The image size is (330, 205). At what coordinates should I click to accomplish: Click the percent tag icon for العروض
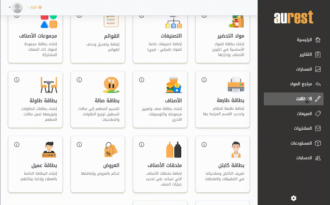tap(111, 150)
